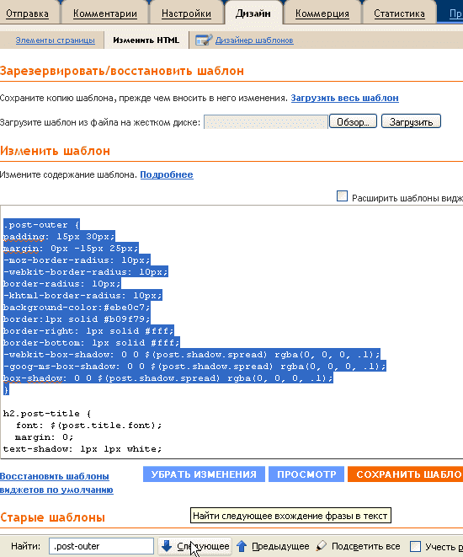Click the УБРАТЬ ИЗМЕНЕНИЯ button
This screenshot has width=463, height=557.
pos(204,474)
